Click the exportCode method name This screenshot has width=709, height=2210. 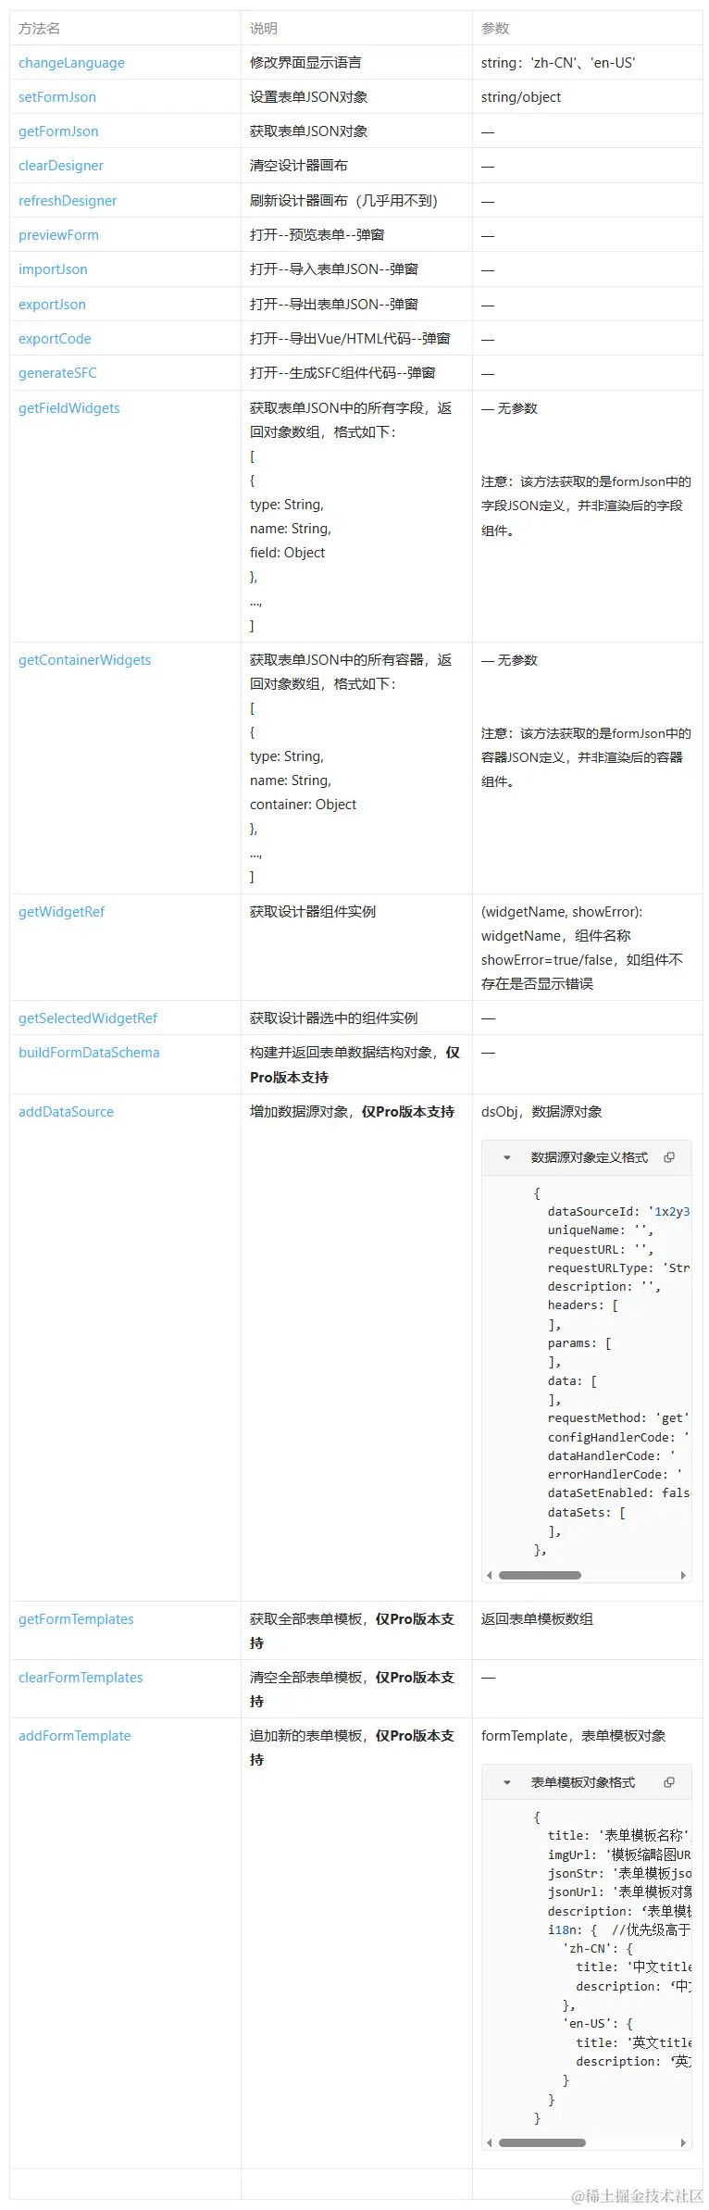point(55,339)
